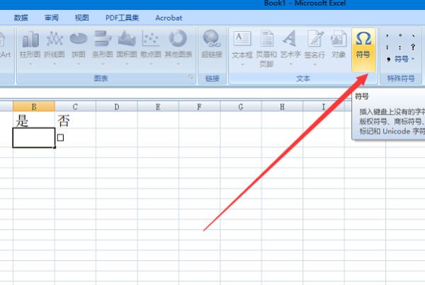This screenshot has width=425, height=285.
Task: Select column F header
Action: tap(200, 106)
